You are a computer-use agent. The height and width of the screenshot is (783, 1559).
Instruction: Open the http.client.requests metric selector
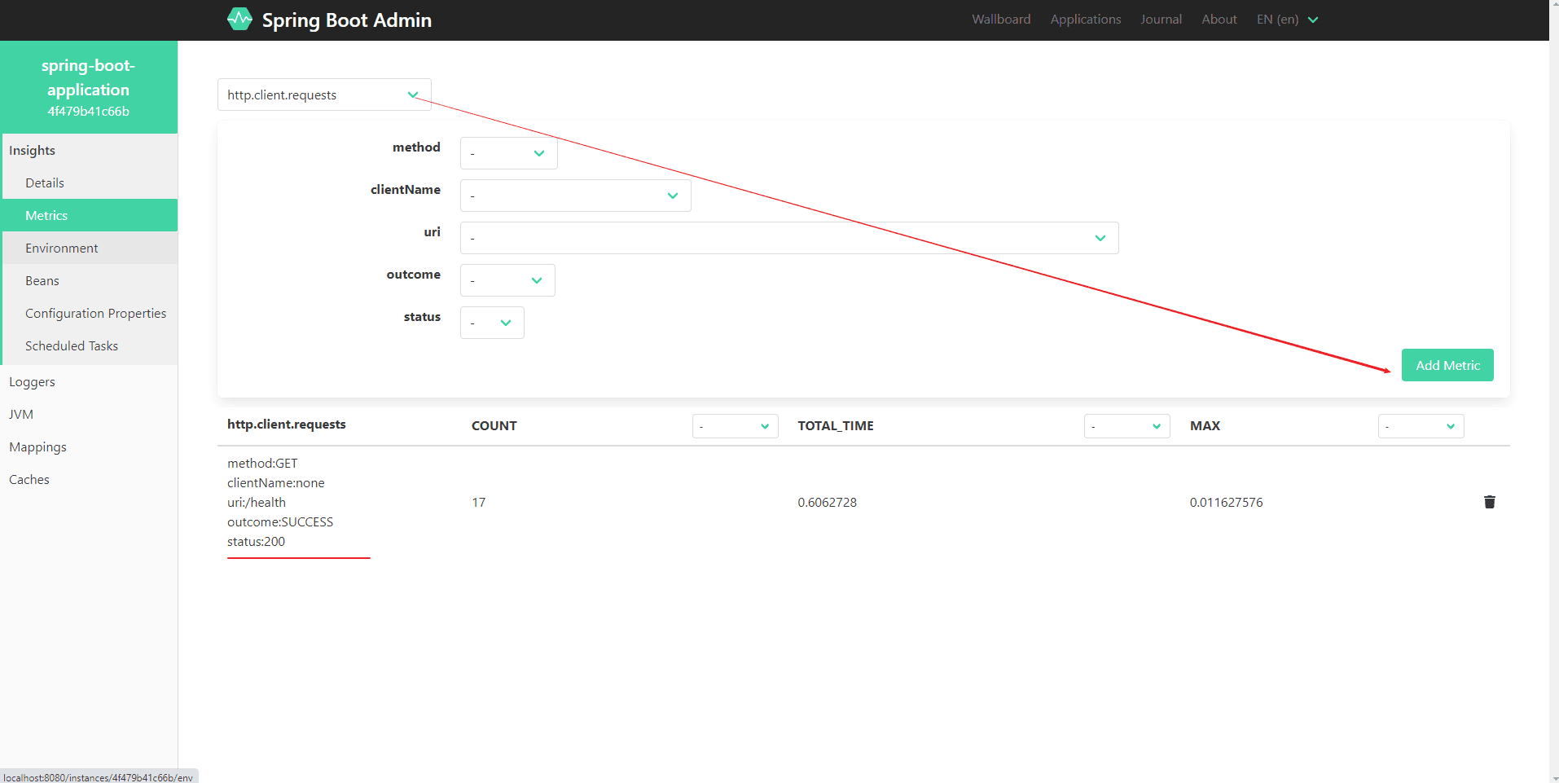(323, 95)
